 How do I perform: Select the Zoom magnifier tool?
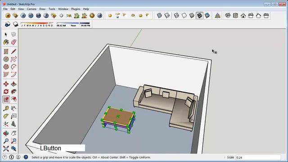[6, 141]
